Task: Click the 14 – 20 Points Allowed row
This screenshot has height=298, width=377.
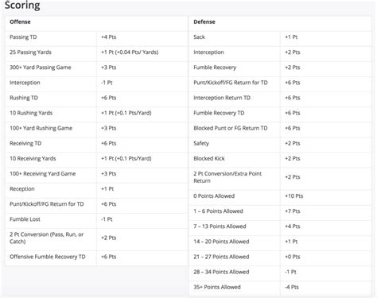Action: coord(280,242)
